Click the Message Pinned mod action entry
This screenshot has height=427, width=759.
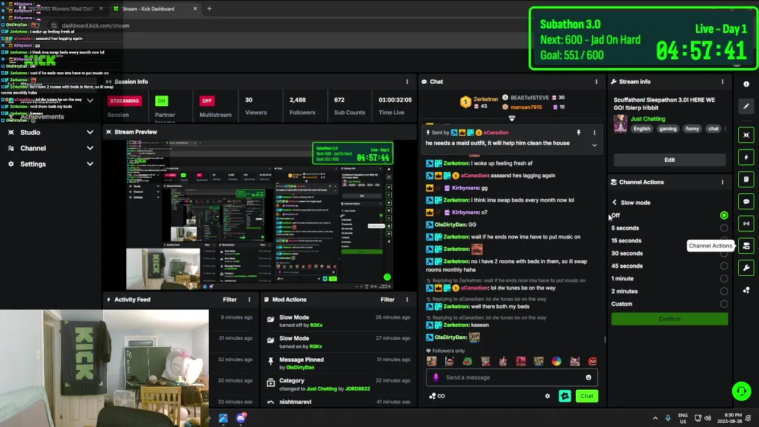coord(339,363)
